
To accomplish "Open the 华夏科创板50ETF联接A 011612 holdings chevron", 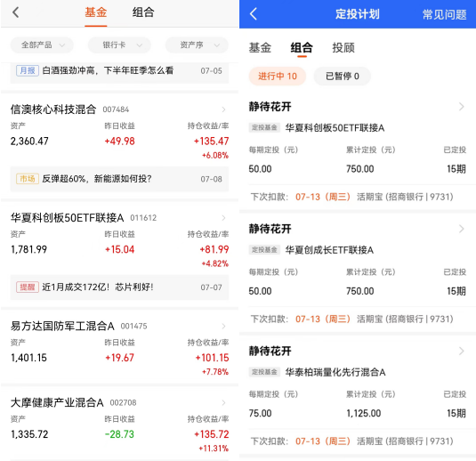I will [223, 218].
